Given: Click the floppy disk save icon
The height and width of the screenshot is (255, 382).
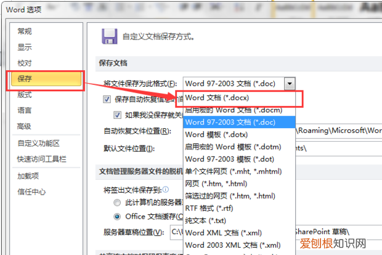Looking at the screenshot, I should (x=110, y=36).
